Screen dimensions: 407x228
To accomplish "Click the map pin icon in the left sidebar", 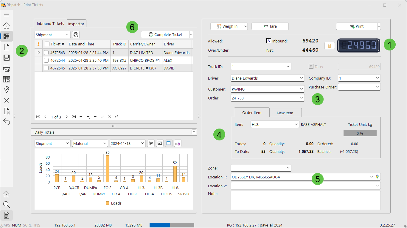I will pos(6,90).
